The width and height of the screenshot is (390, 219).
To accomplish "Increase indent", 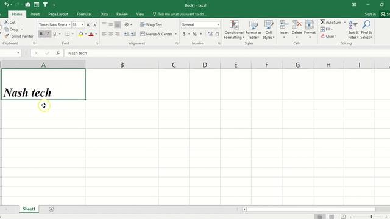I will point(133,34).
